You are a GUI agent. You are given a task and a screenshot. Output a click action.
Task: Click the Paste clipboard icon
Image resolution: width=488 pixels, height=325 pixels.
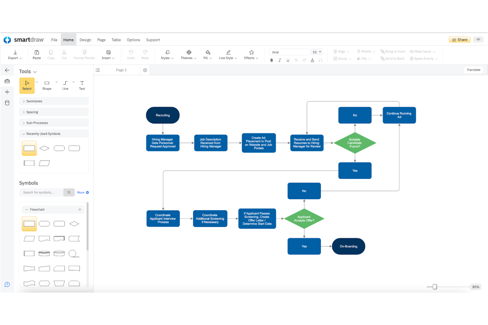pos(37,52)
